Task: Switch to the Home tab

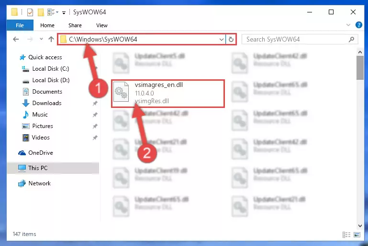Action: 47,25
